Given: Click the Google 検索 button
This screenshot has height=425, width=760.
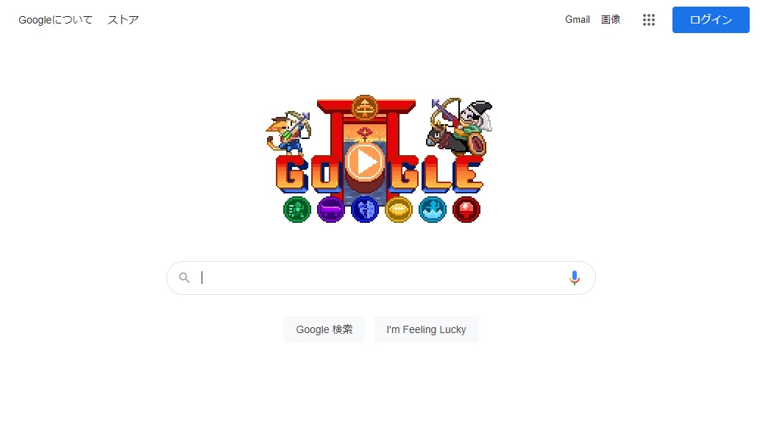Looking at the screenshot, I should (x=324, y=329).
